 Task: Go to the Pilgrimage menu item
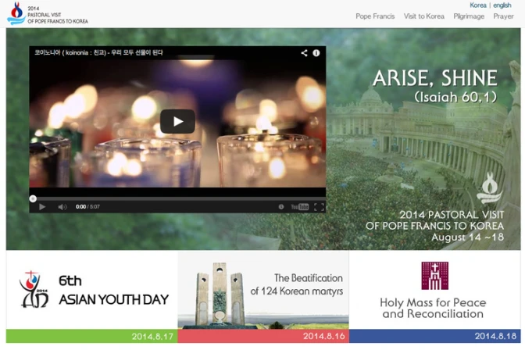[x=469, y=16]
